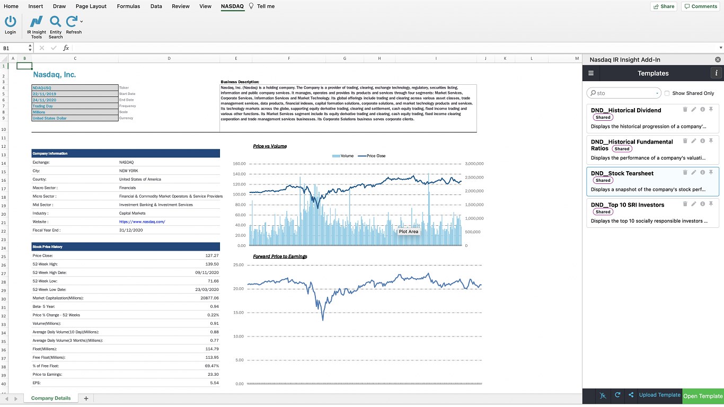Show info for Historical Fundamental Ratios template

coord(702,141)
